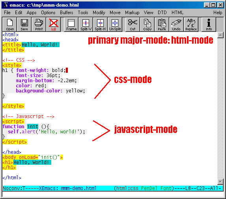This screenshot has height=199, width=226.
Task: Click Font minor mode in the modeline
Action: (166, 188)
